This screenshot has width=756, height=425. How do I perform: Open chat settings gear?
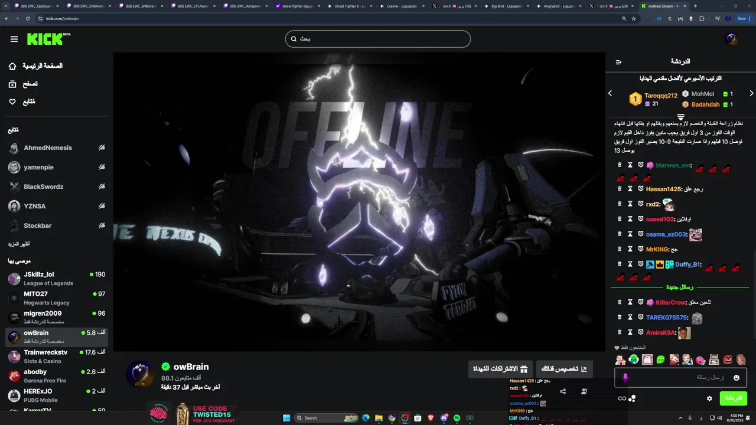709,398
